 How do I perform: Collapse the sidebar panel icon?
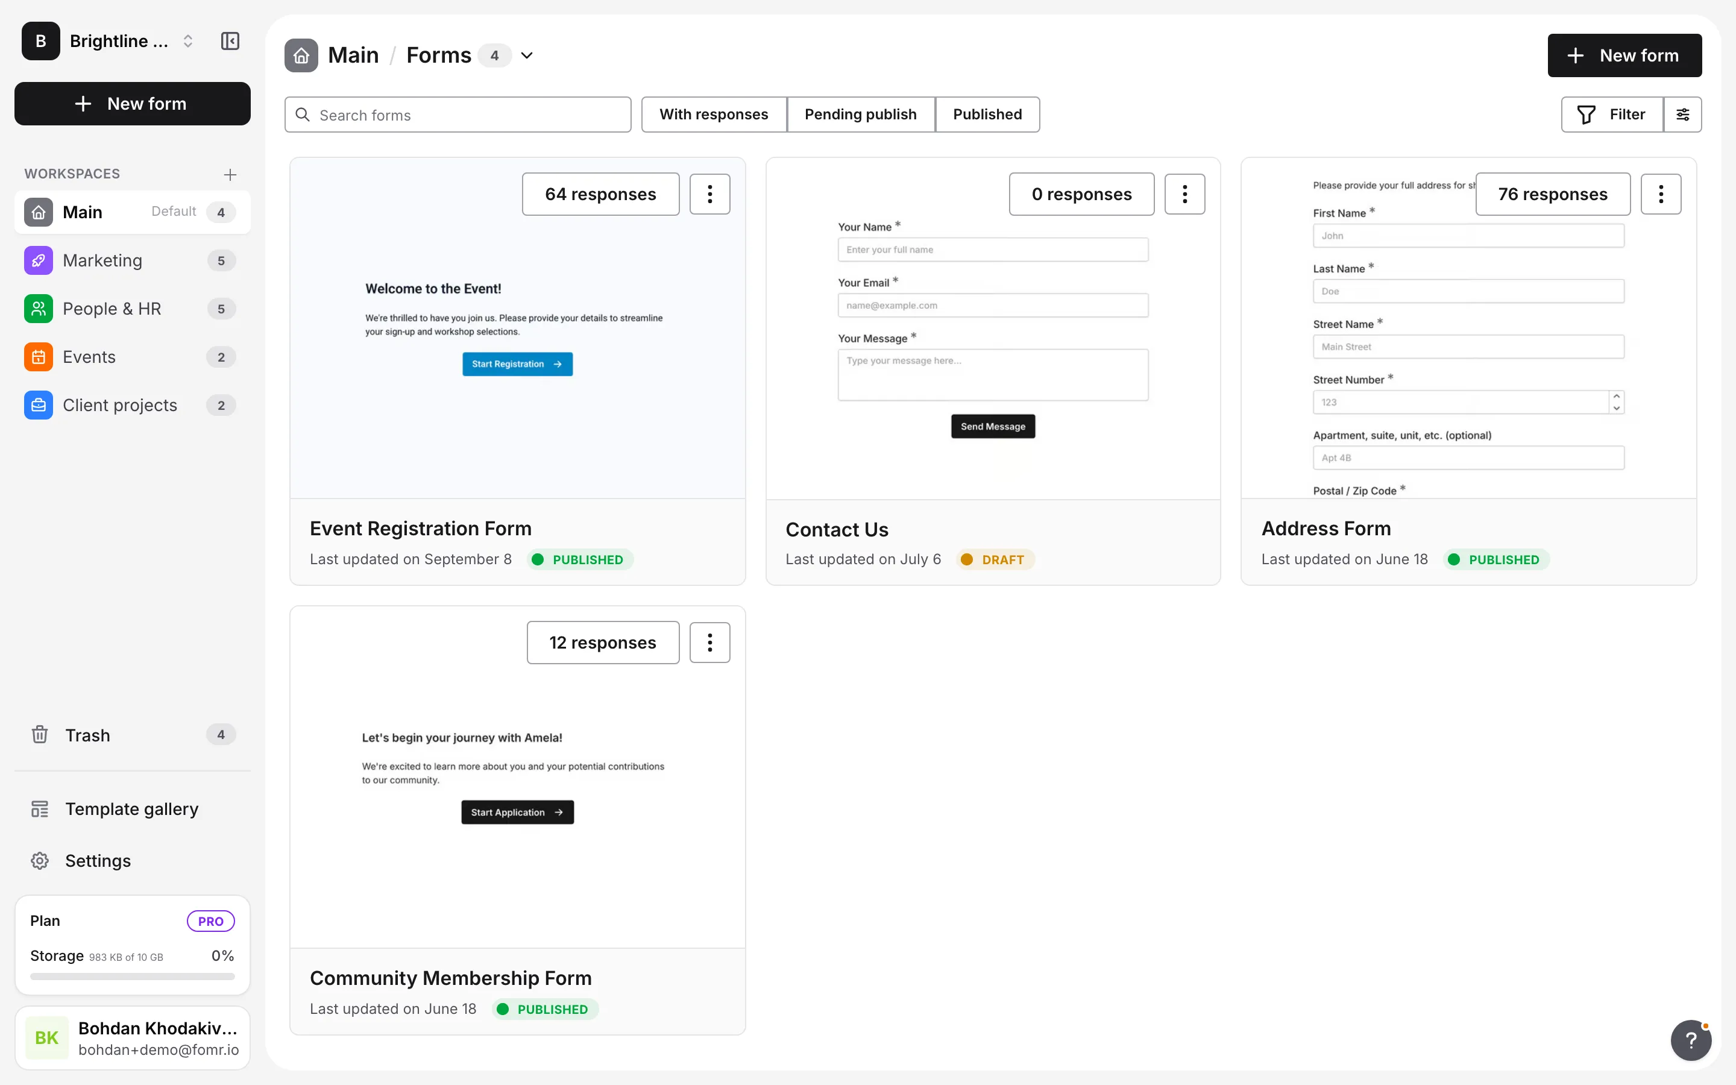click(x=230, y=41)
